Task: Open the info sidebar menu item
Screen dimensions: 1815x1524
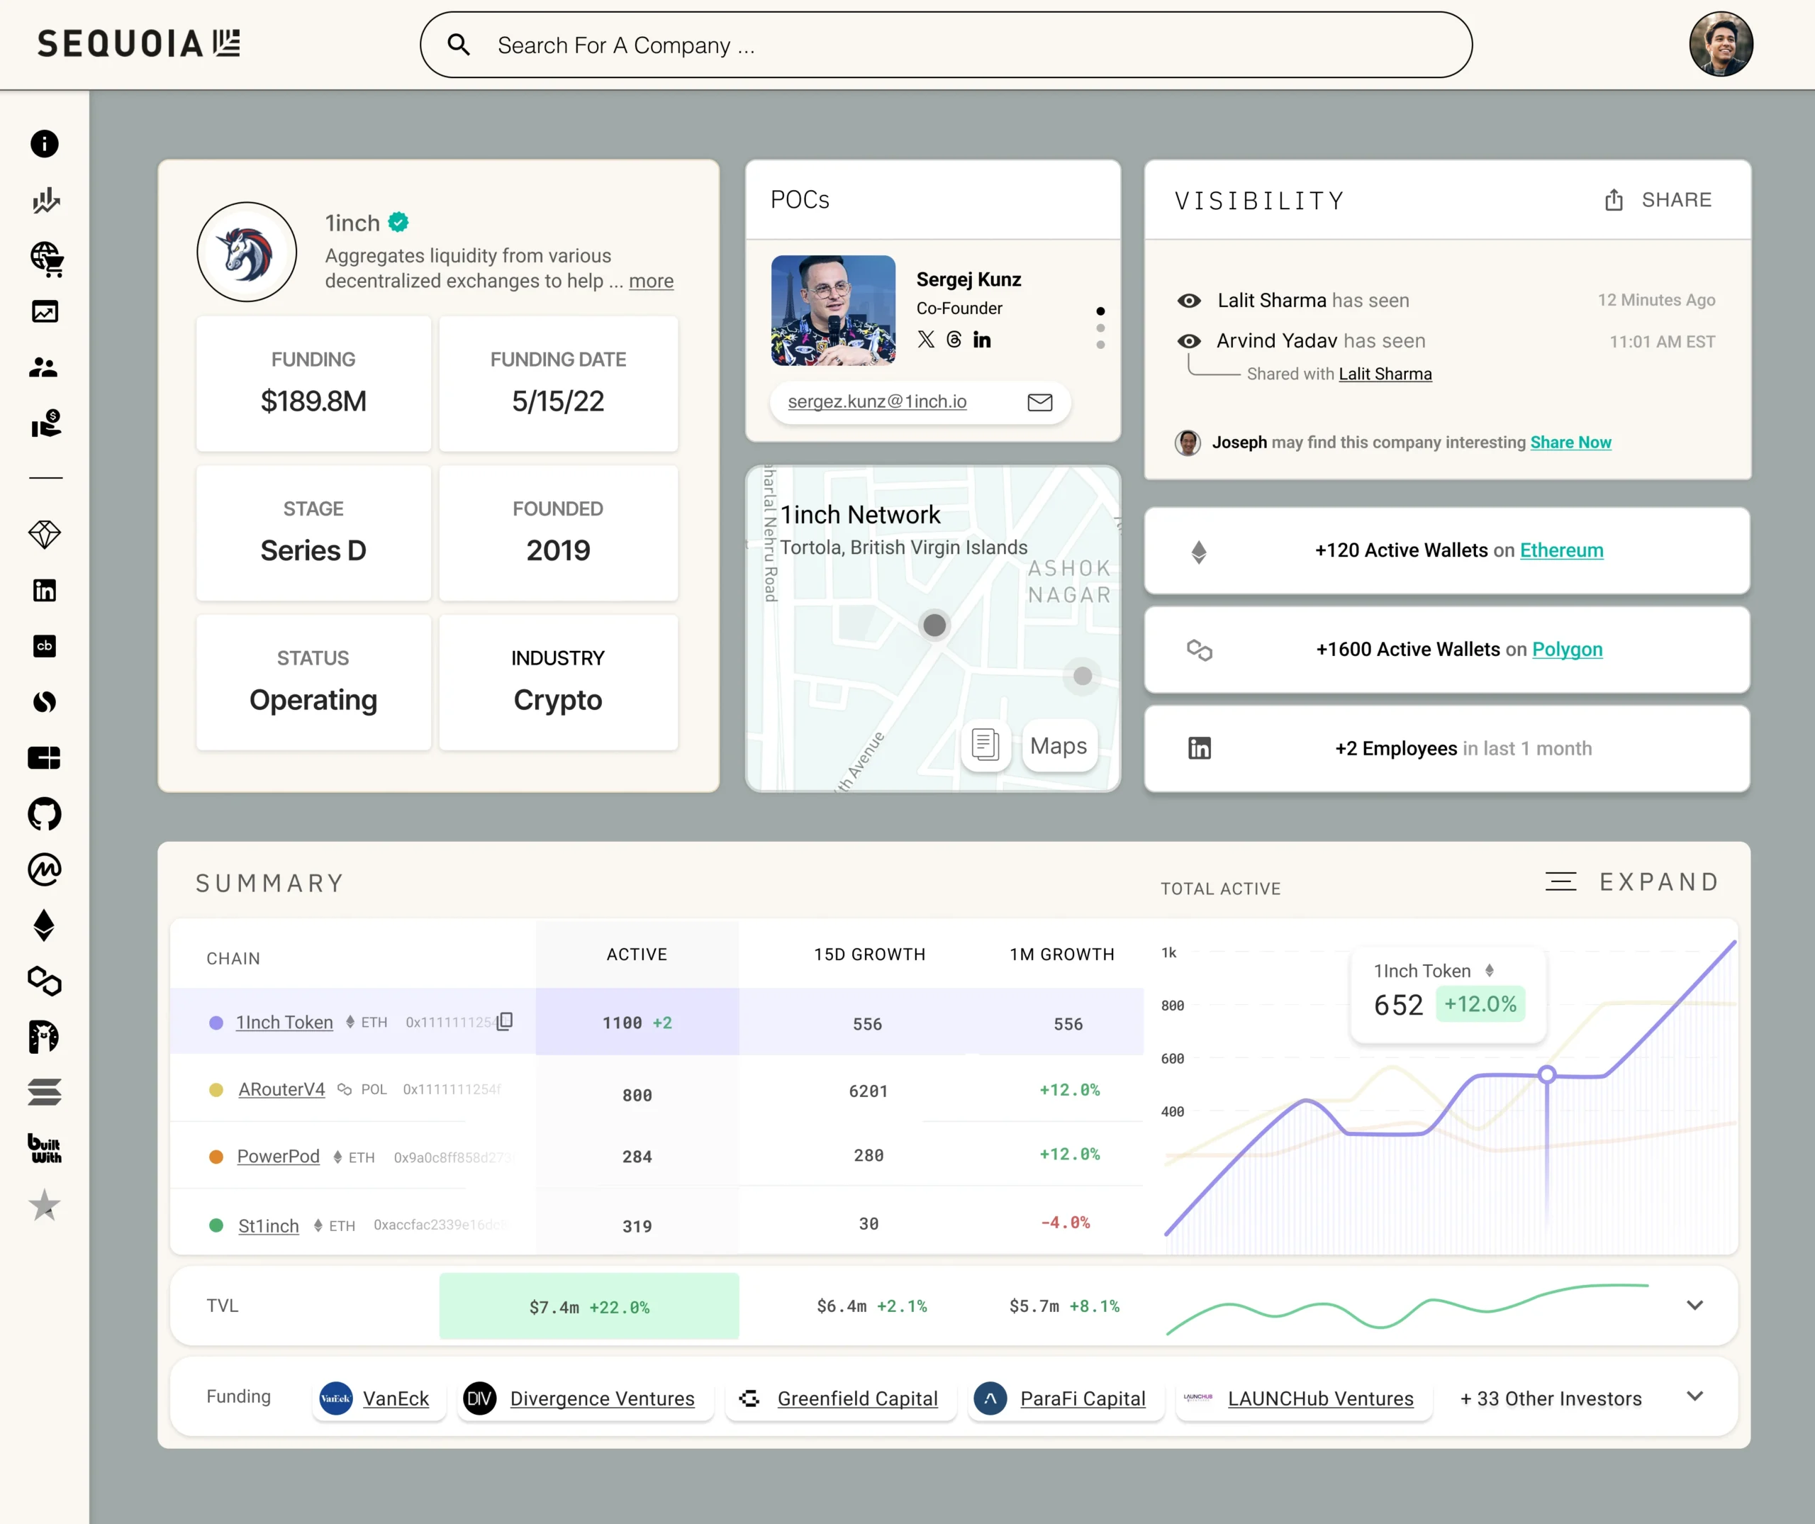Action: (44, 143)
